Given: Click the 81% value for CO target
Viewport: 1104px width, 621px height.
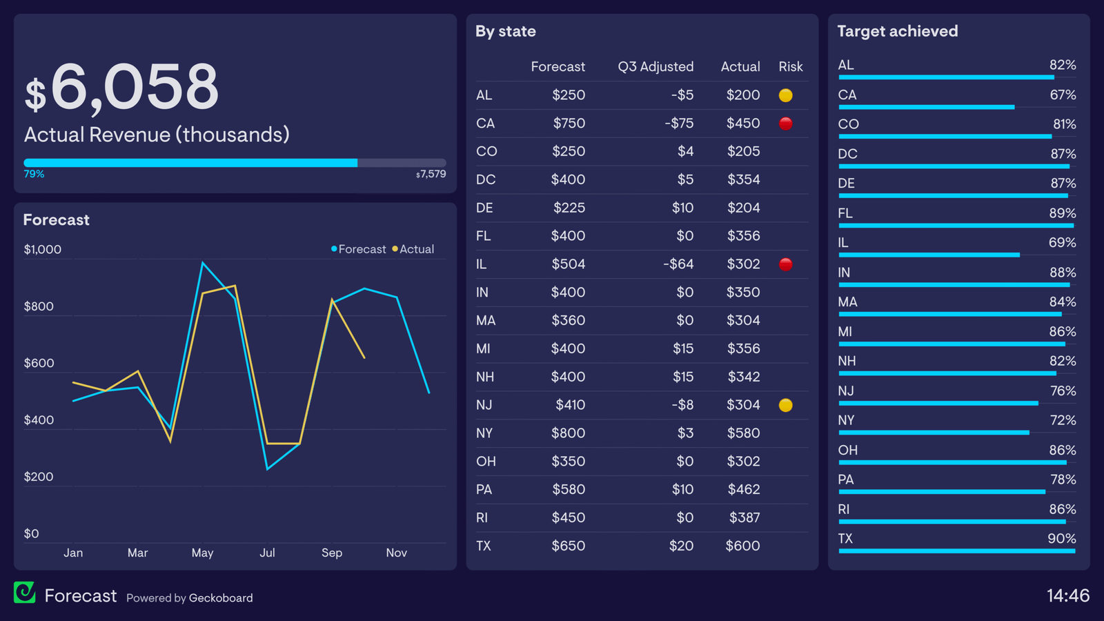Looking at the screenshot, I should [x=1065, y=124].
